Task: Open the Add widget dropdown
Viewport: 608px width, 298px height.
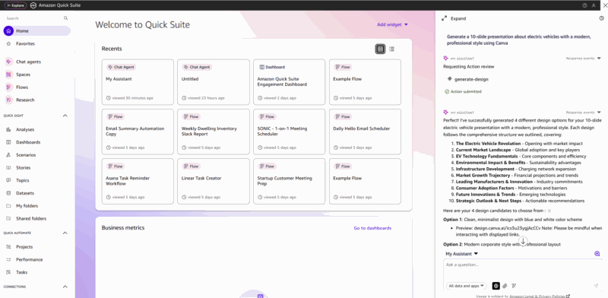Action: point(392,25)
